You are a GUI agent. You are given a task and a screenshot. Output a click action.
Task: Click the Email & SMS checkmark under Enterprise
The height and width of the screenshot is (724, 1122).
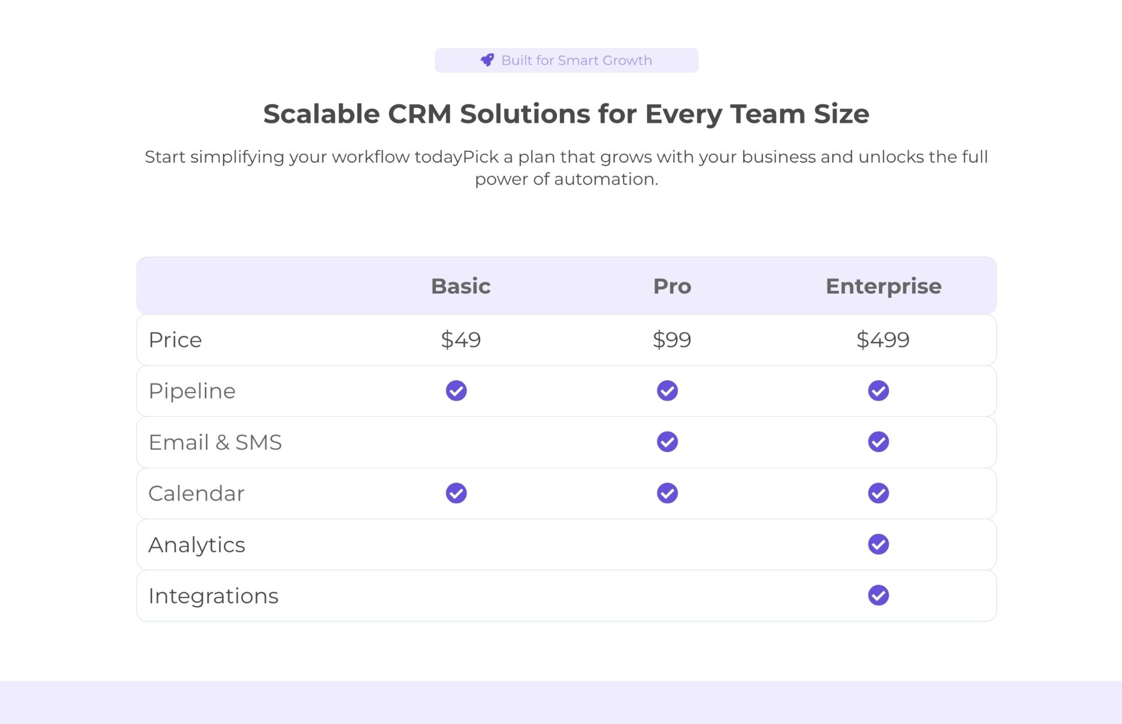878,442
